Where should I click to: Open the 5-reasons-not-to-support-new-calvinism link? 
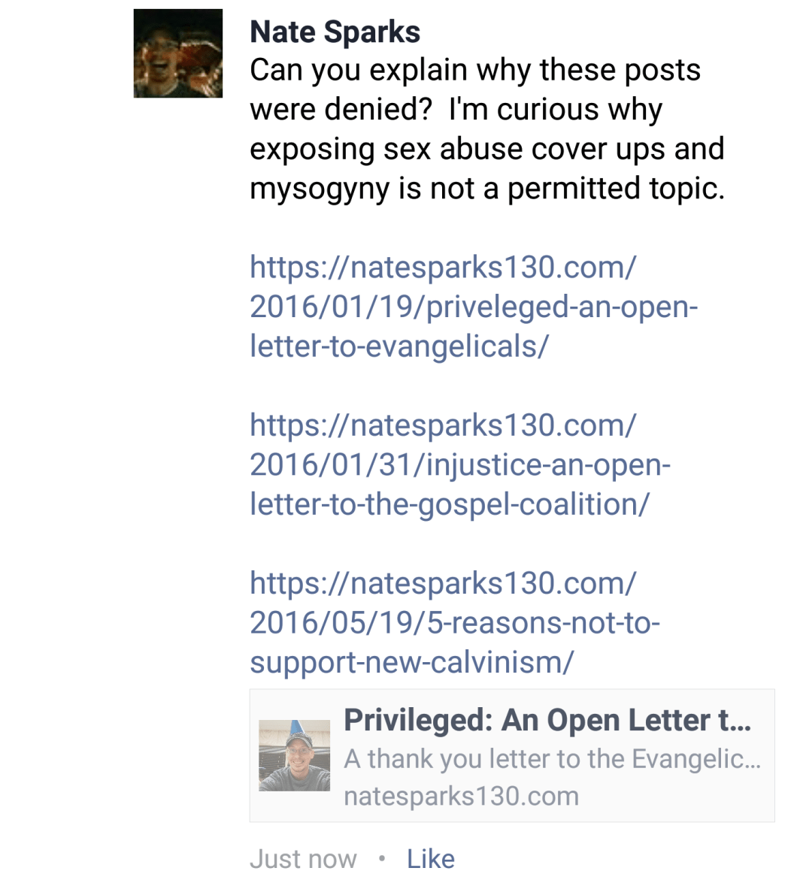pos(455,622)
